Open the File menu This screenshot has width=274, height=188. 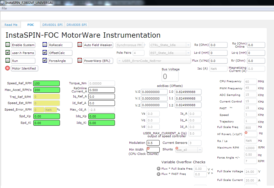click(x=4, y=8)
